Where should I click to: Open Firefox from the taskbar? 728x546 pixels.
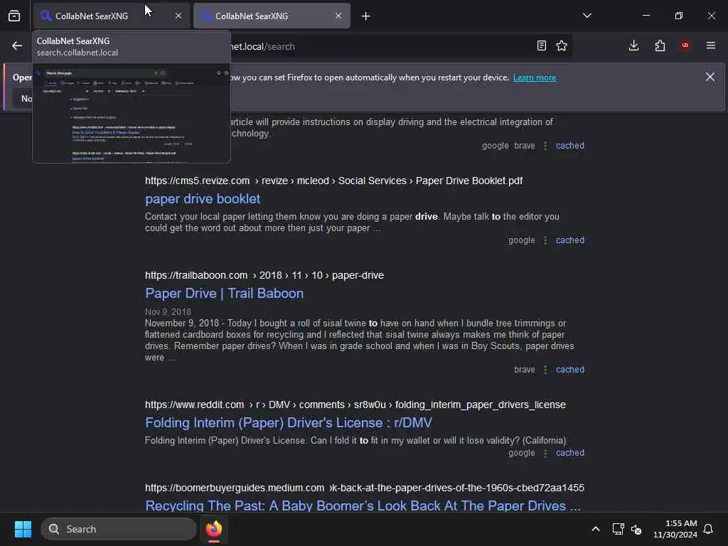[x=213, y=529]
